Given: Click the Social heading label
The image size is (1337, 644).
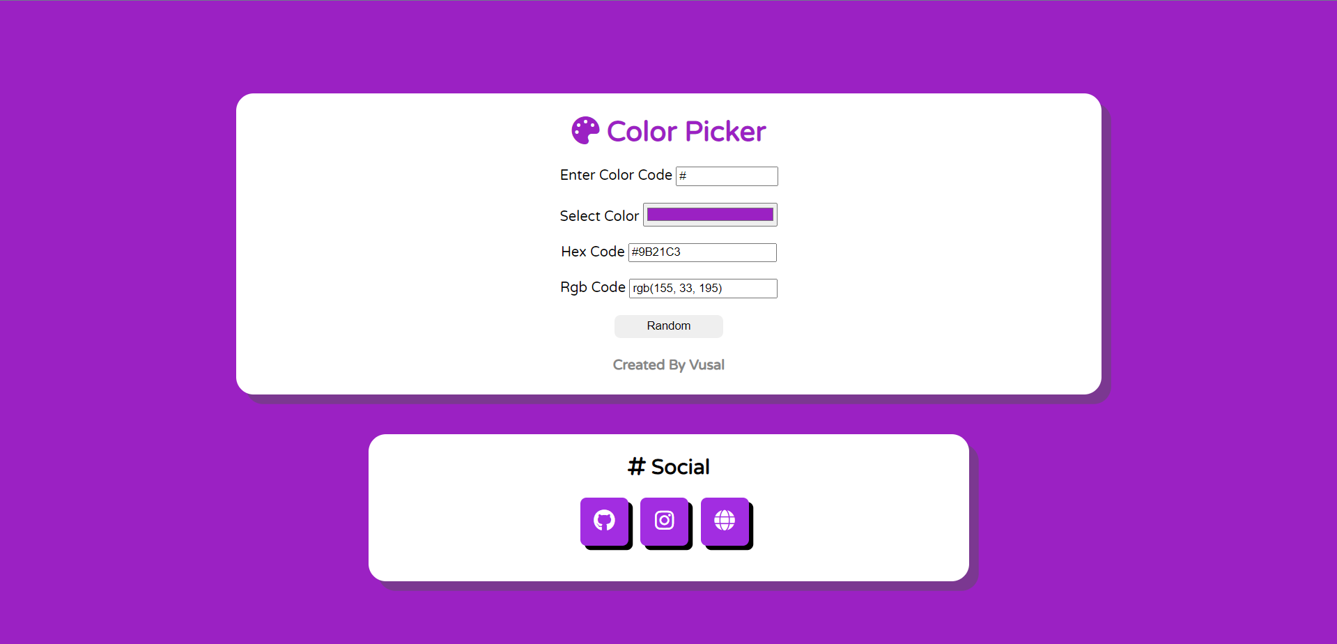Looking at the screenshot, I should (x=679, y=466).
